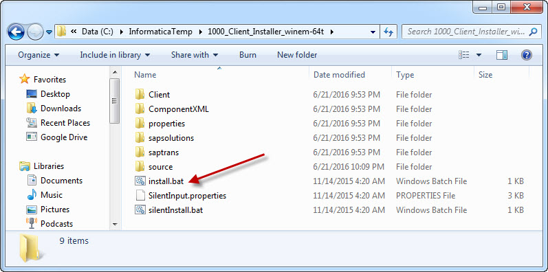The image size is (548, 272).
Task: Click the navigation pane scrollbar thumb
Action: pyautogui.click(x=115, y=101)
